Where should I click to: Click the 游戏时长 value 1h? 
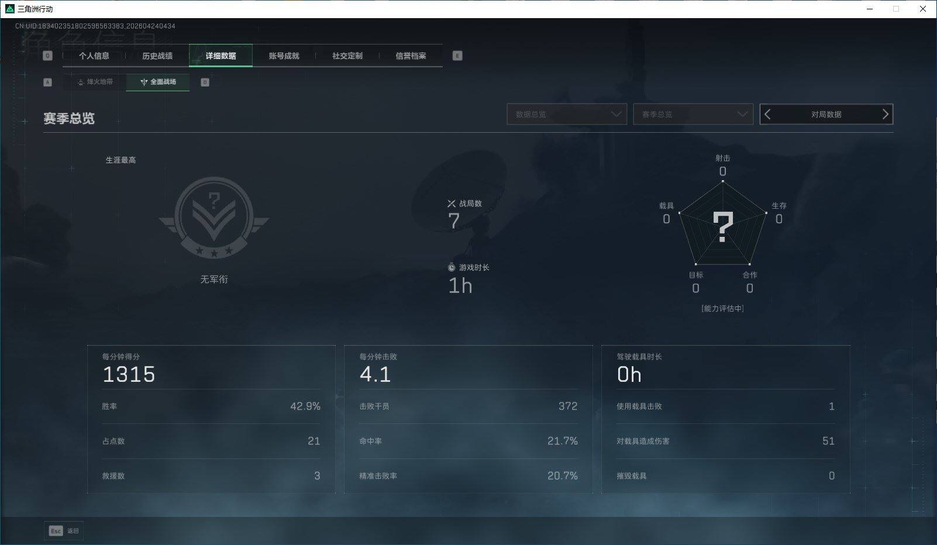point(460,285)
